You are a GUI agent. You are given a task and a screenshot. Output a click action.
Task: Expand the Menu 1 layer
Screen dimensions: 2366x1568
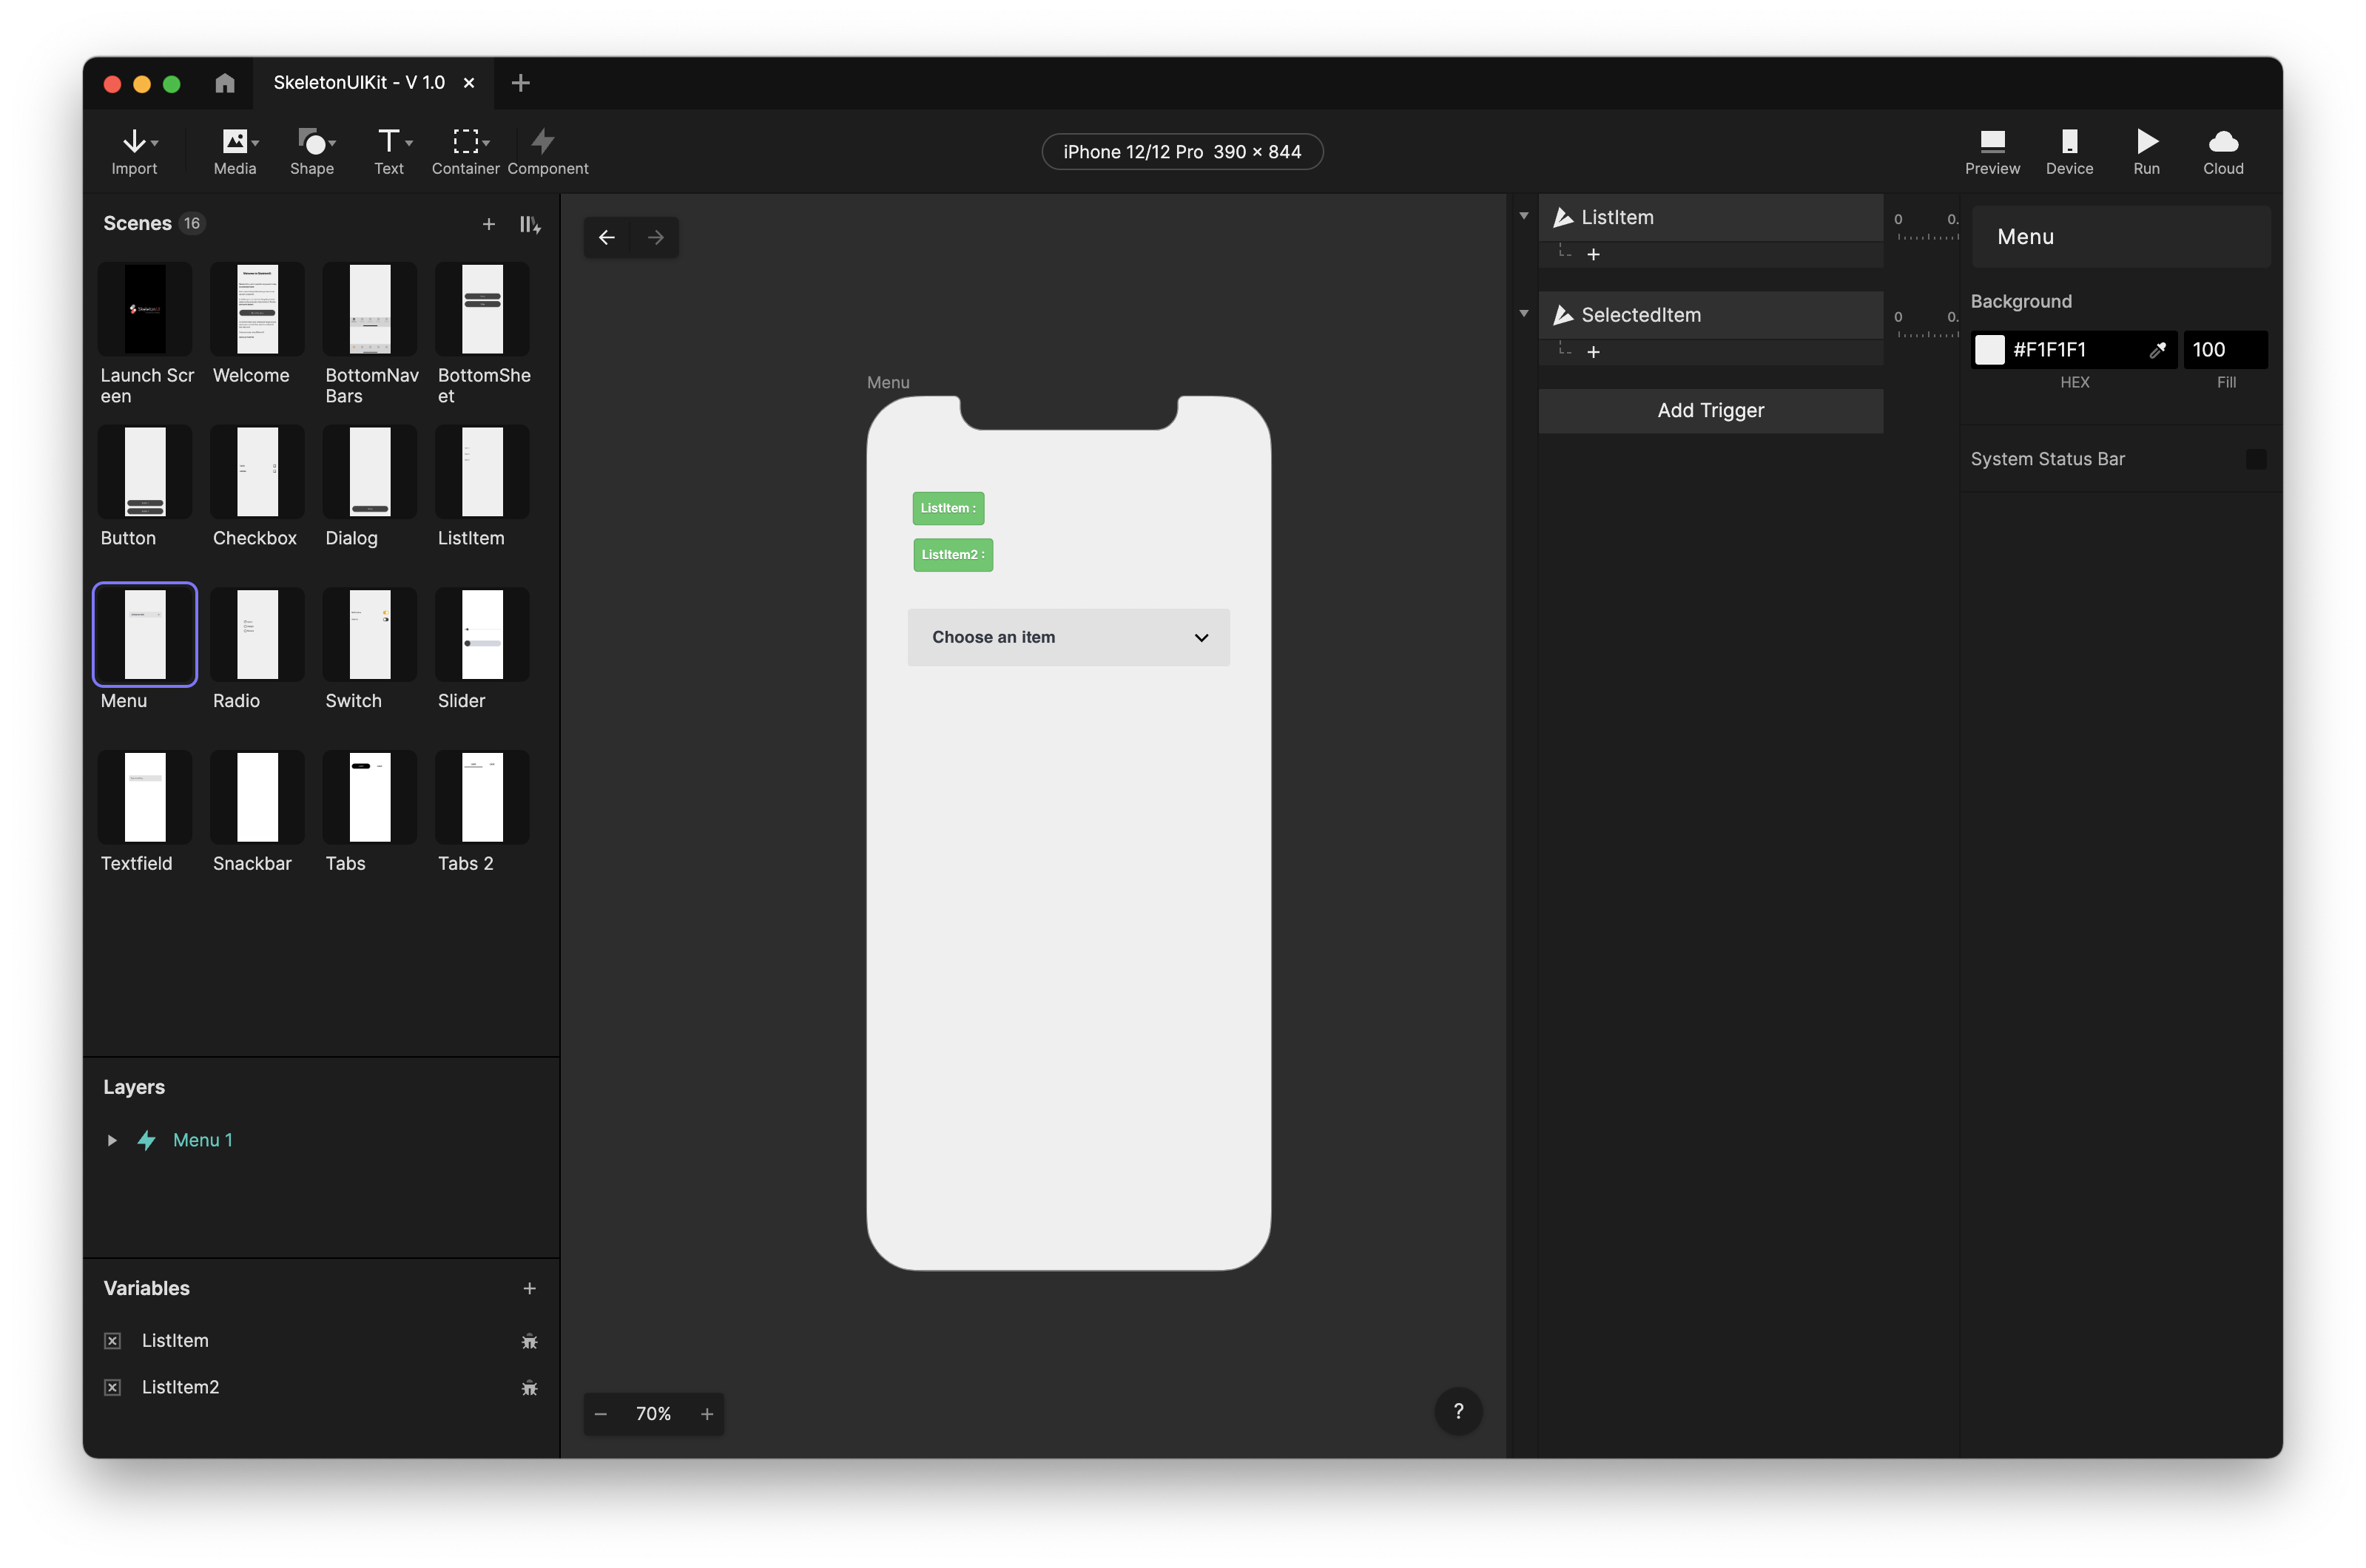pyautogui.click(x=112, y=1140)
